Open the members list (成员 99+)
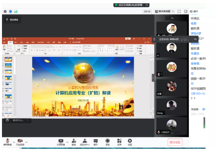 85,142
